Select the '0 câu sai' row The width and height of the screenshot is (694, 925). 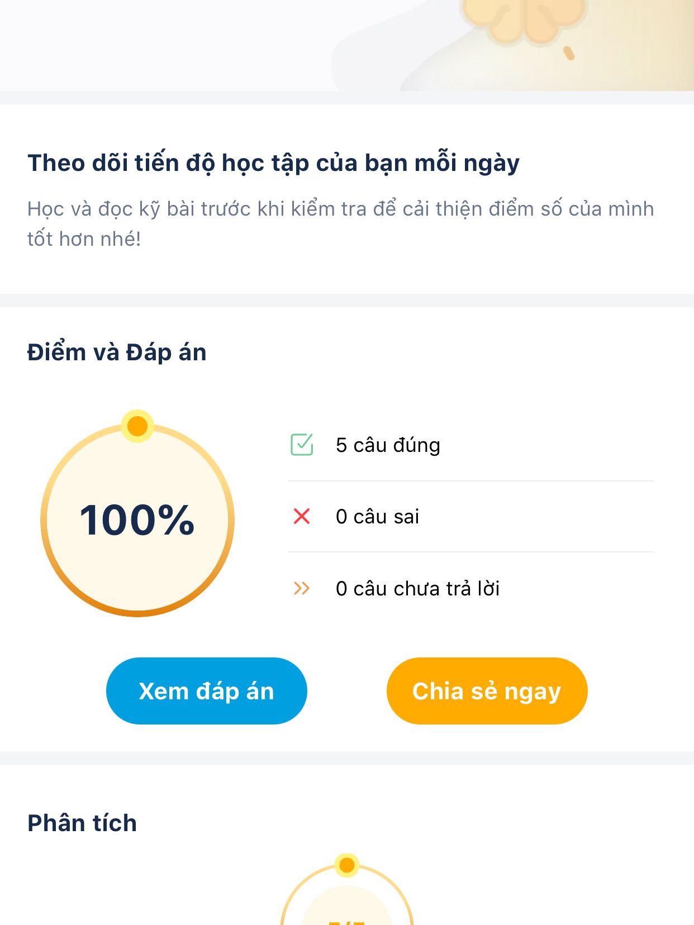[x=471, y=517]
